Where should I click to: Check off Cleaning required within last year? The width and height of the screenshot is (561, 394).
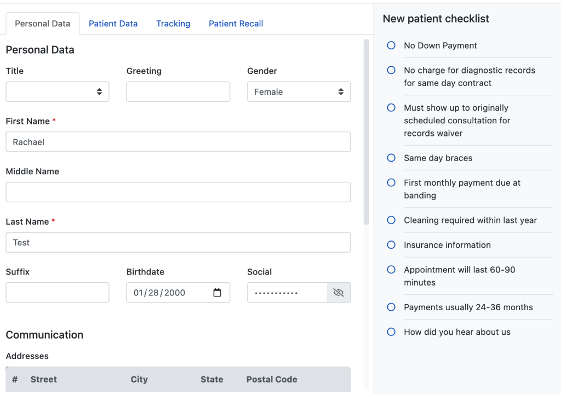(391, 220)
